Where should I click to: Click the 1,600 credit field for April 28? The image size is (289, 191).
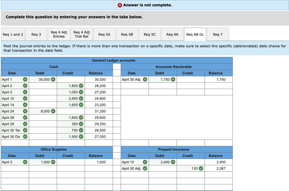click(x=71, y=117)
